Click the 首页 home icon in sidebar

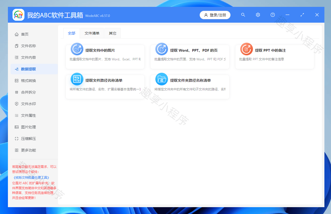17,34
